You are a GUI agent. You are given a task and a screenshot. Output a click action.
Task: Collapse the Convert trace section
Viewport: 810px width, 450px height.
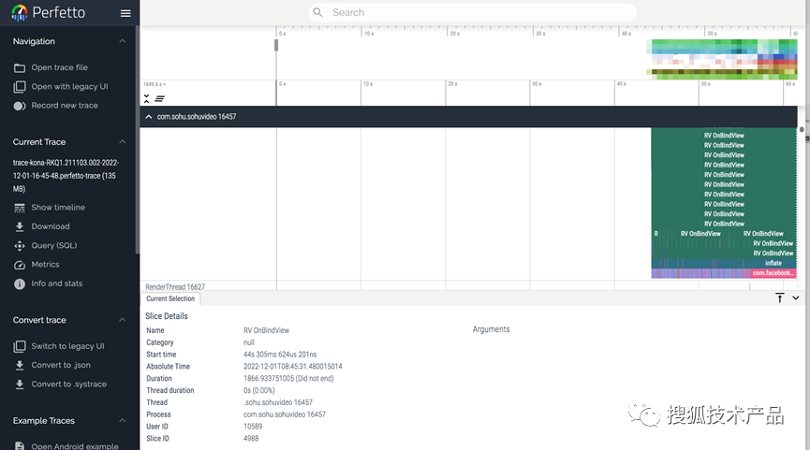[123, 320]
